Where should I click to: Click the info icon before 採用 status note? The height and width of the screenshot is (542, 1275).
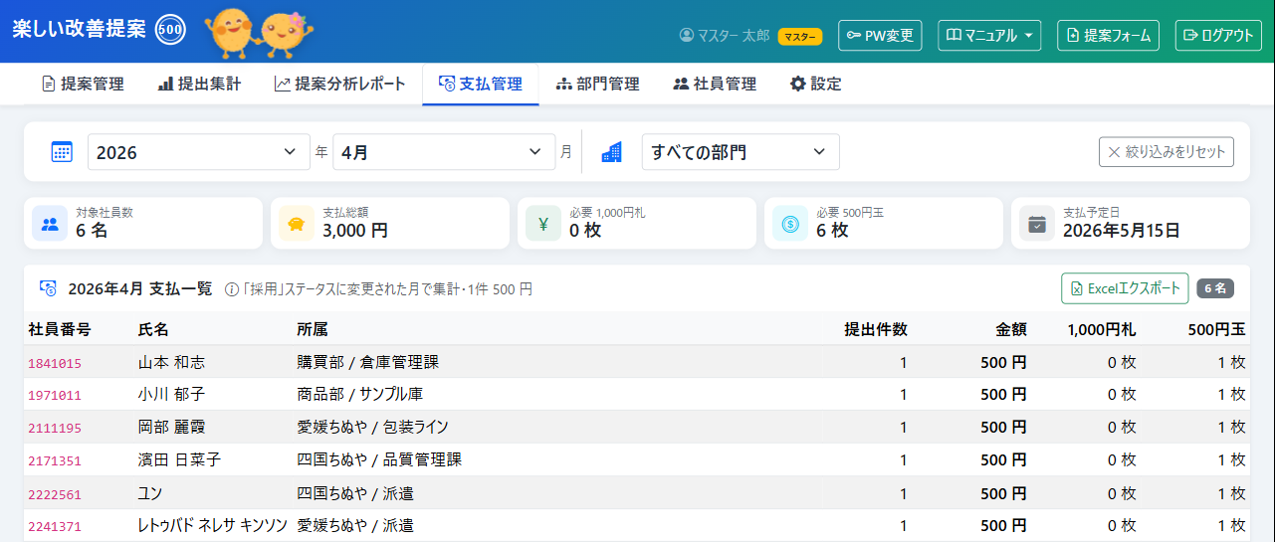click(x=231, y=289)
